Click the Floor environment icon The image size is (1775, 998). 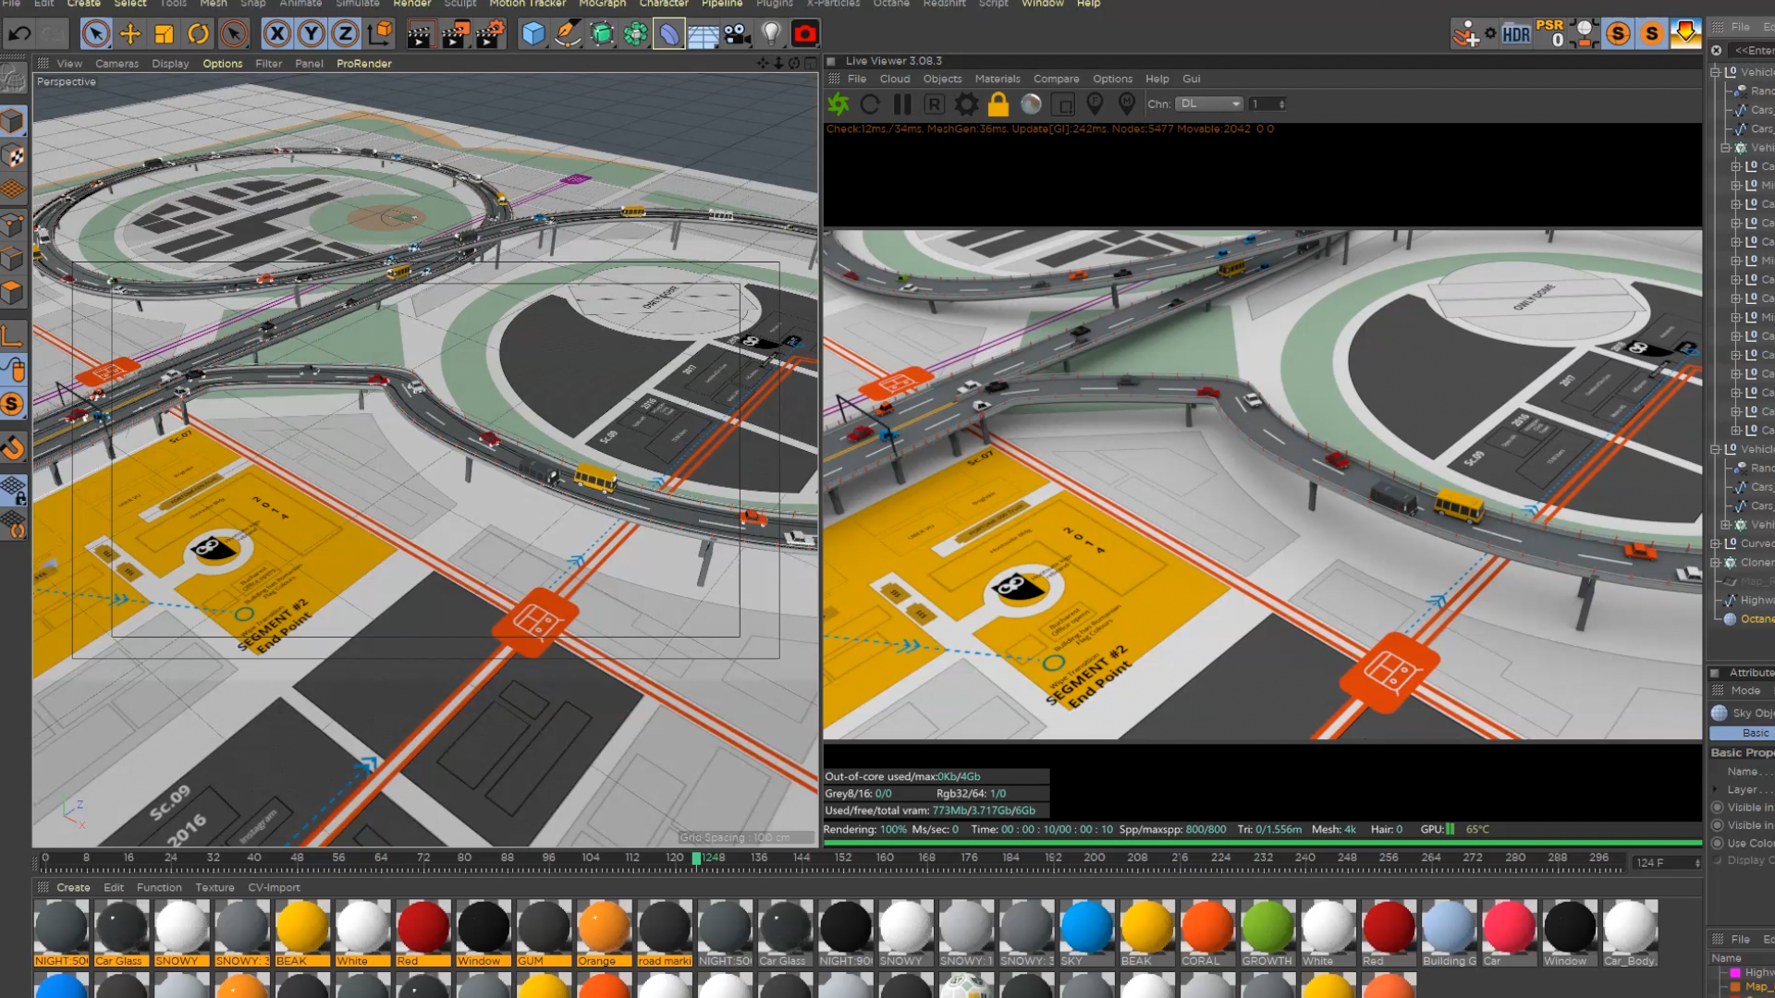[703, 34]
